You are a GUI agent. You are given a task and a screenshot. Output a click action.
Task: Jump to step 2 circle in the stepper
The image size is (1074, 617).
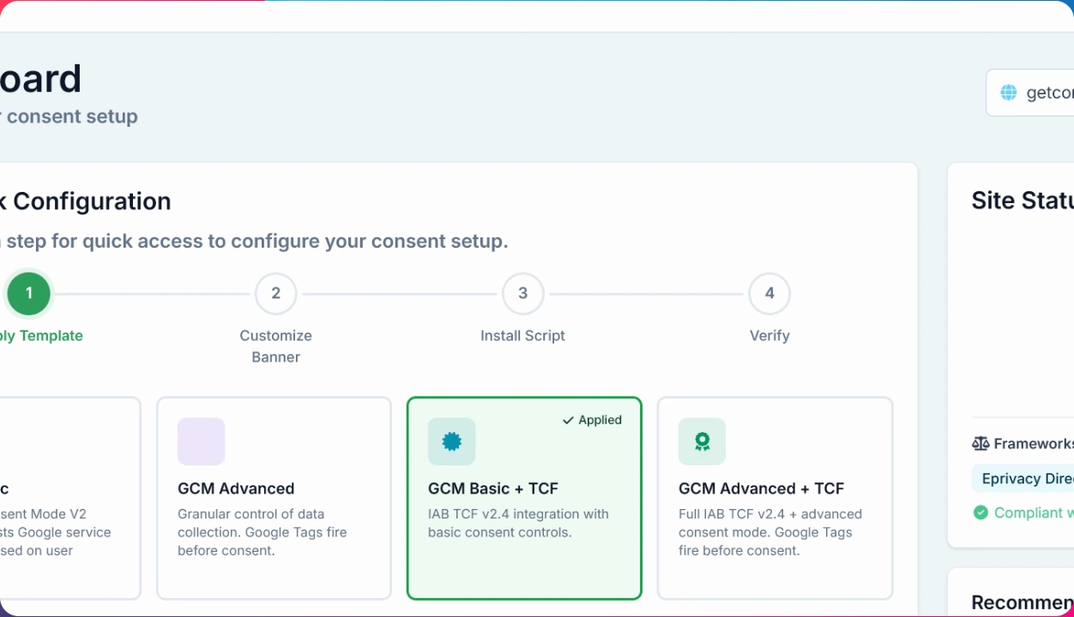pos(275,294)
